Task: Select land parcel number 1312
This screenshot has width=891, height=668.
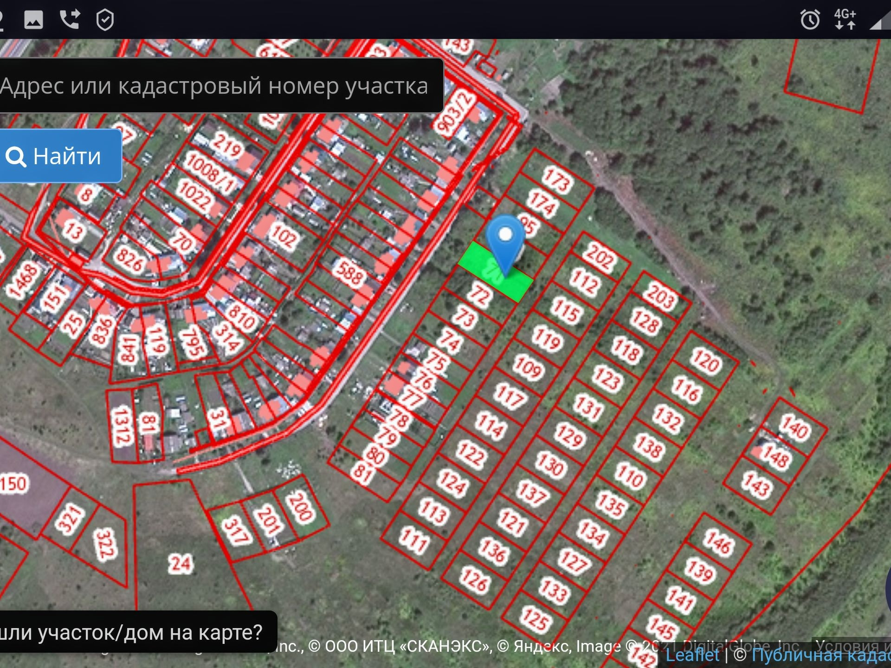Action: click(x=122, y=426)
